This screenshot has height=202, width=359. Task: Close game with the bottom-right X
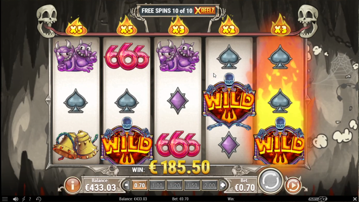(355, 199)
